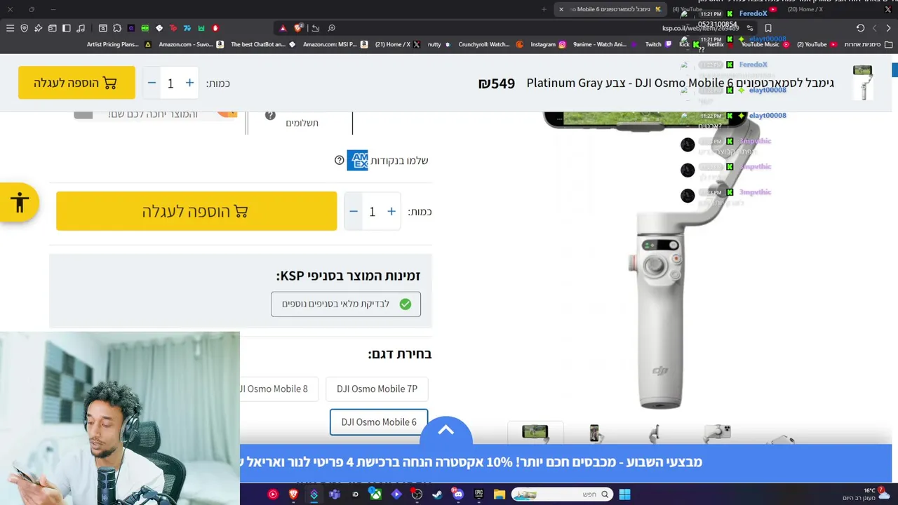Decrease quantity beside main add-to-cart button

tap(354, 211)
